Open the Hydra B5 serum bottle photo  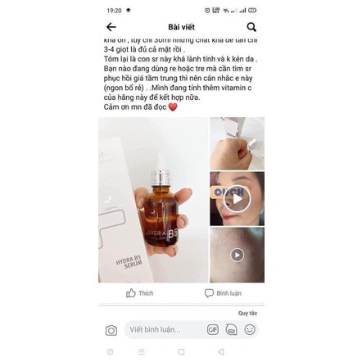coord(153,200)
